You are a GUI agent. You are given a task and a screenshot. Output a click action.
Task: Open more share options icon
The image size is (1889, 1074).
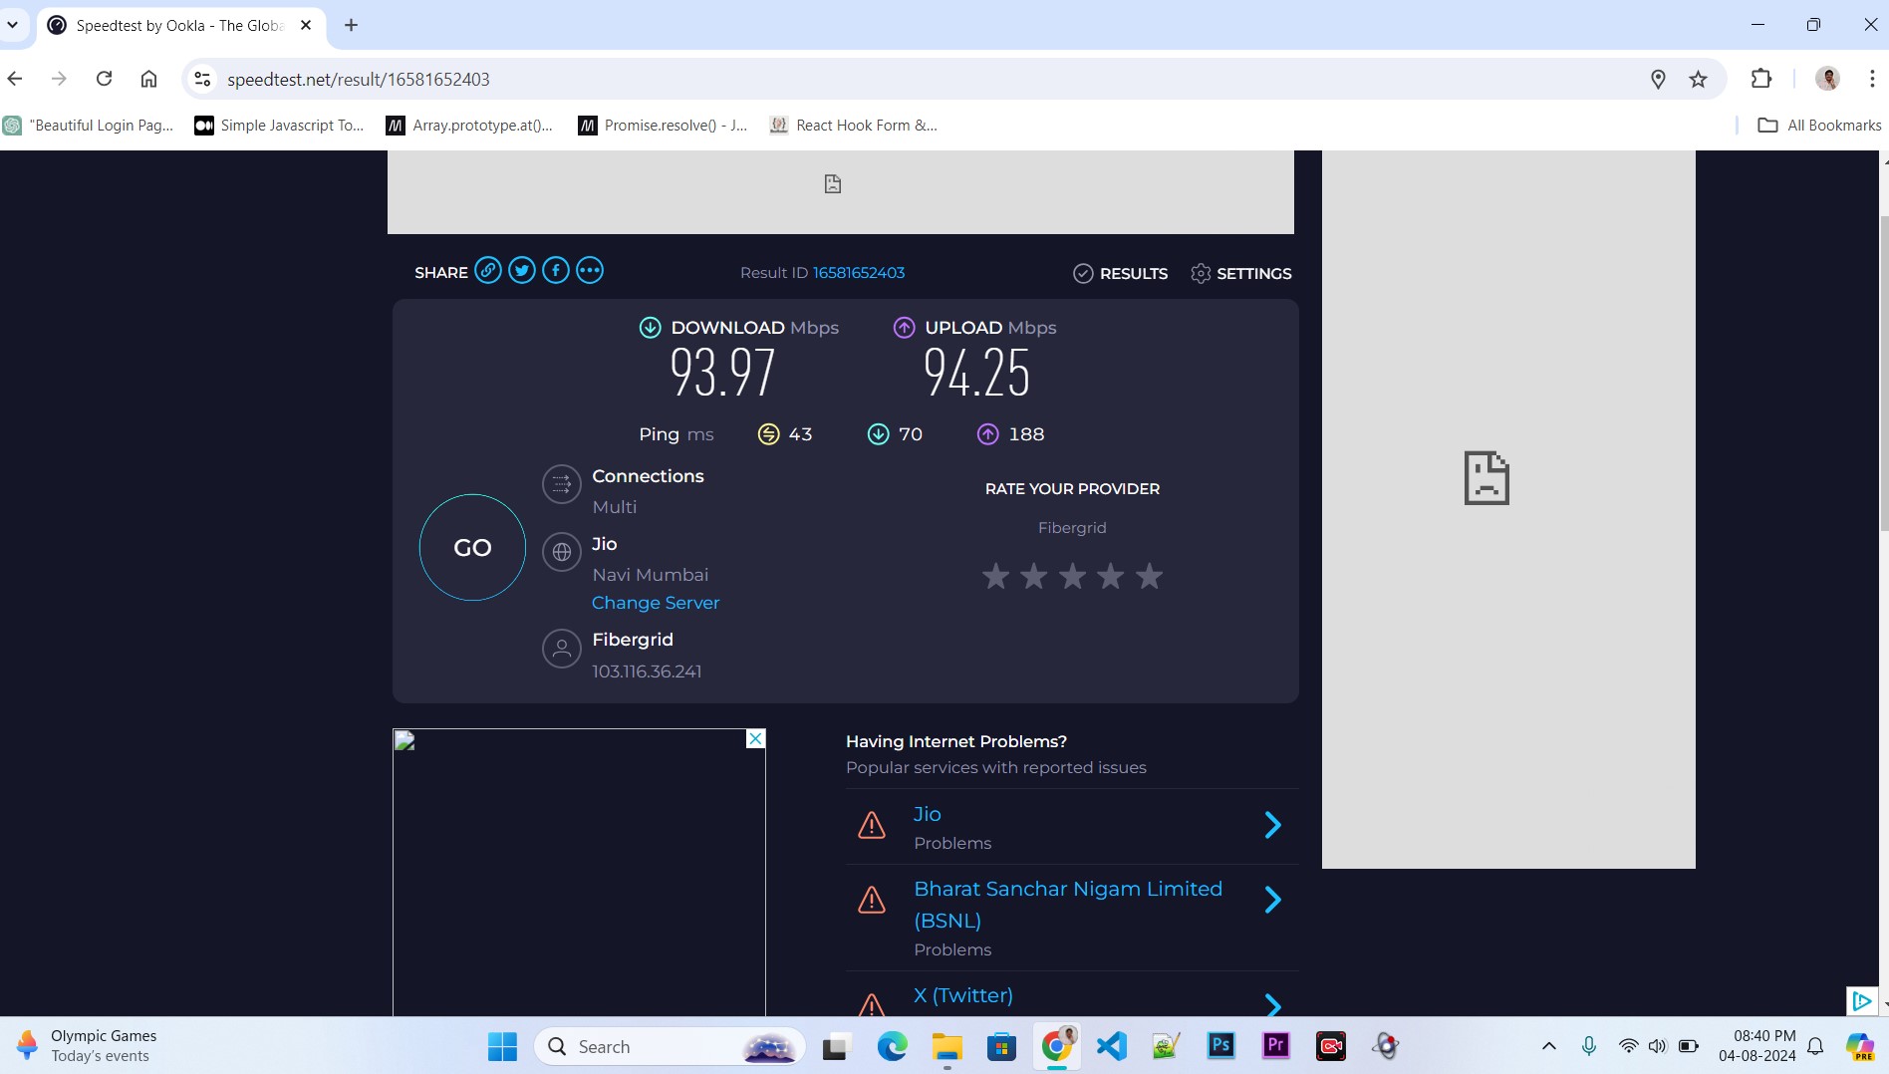tap(590, 271)
